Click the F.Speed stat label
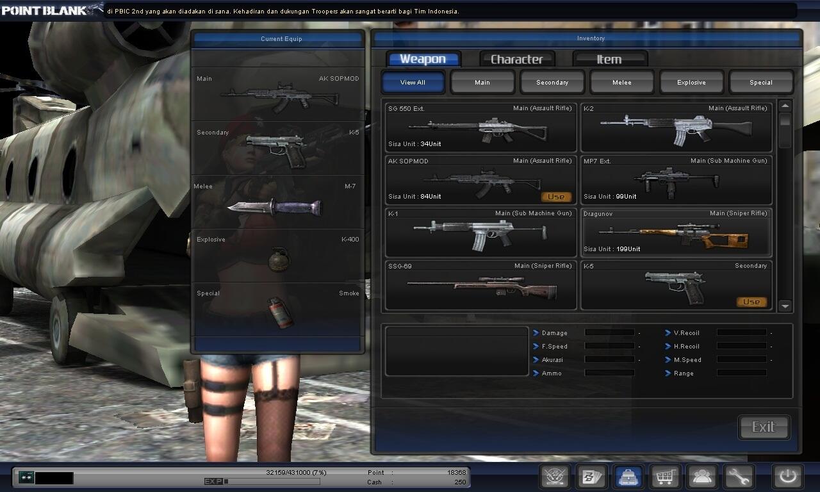Viewport: 820px width, 492px height. pyautogui.click(x=555, y=346)
